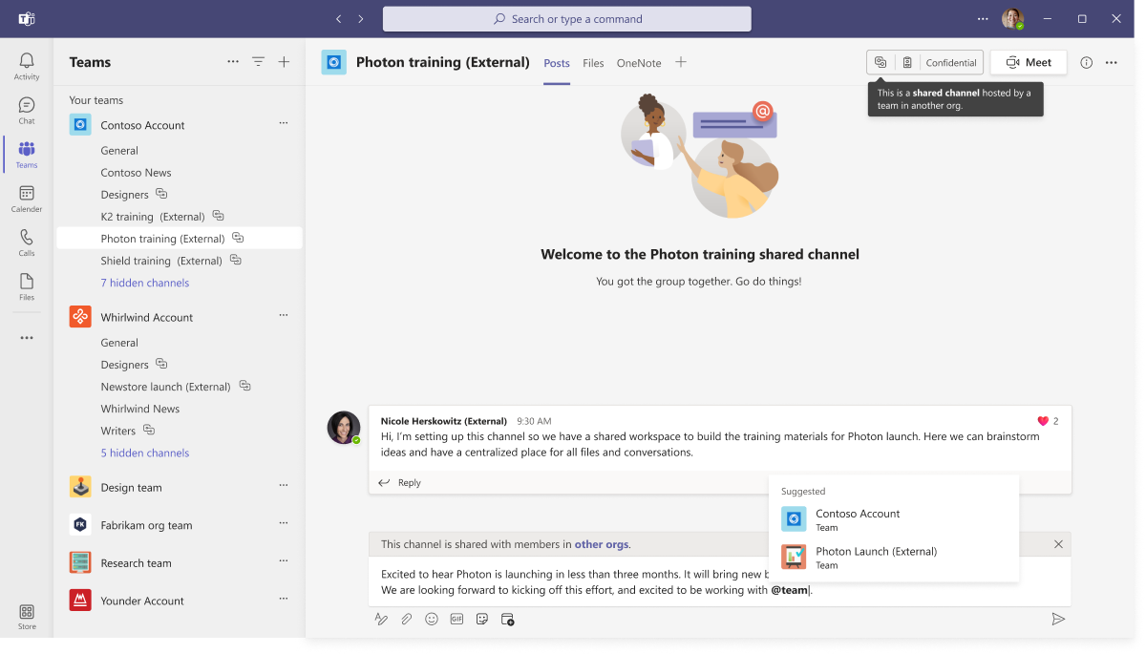Select Photon Launch (External) from suggestions

876,557
